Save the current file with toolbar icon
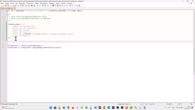Screen dimensions: 195x110 tap(6, 5)
